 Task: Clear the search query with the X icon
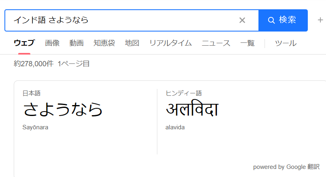click(x=242, y=20)
